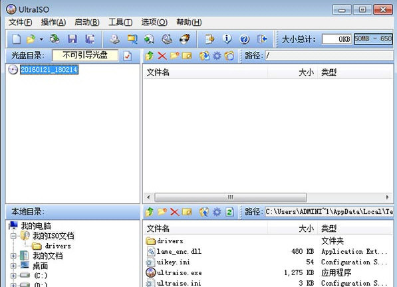Image resolution: width=397 pixels, height=287 pixels.
Task: Click red X delete icon in disc toolbar
Action: click(162, 56)
